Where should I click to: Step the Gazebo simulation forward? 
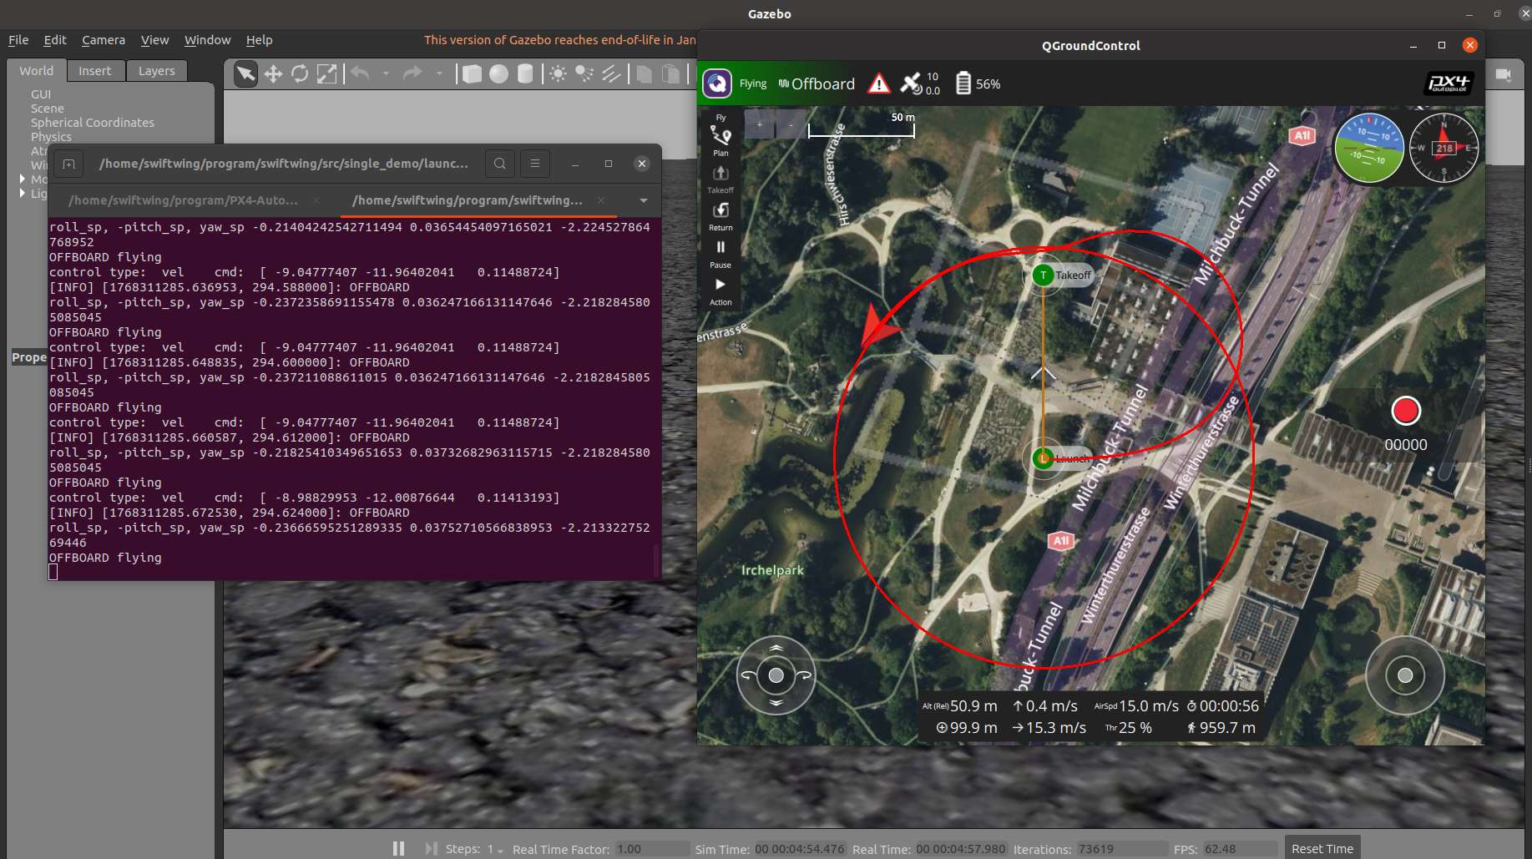(x=431, y=848)
